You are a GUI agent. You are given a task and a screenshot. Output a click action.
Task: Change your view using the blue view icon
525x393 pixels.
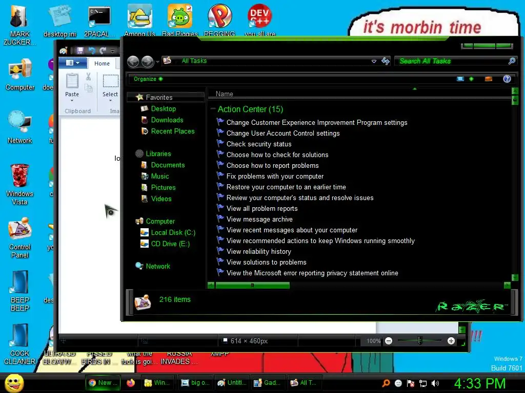click(460, 79)
